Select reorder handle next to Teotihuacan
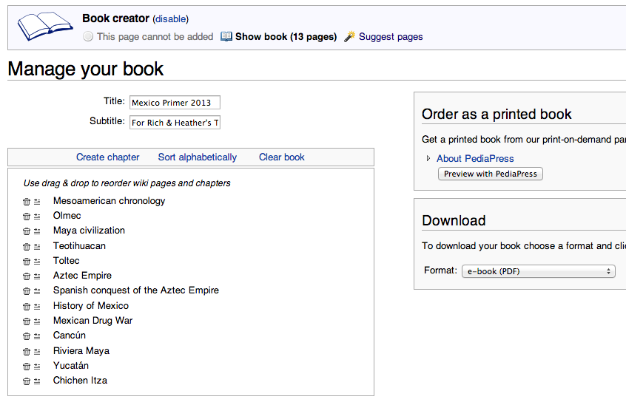The height and width of the screenshot is (405, 626). [x=37, y=247]
